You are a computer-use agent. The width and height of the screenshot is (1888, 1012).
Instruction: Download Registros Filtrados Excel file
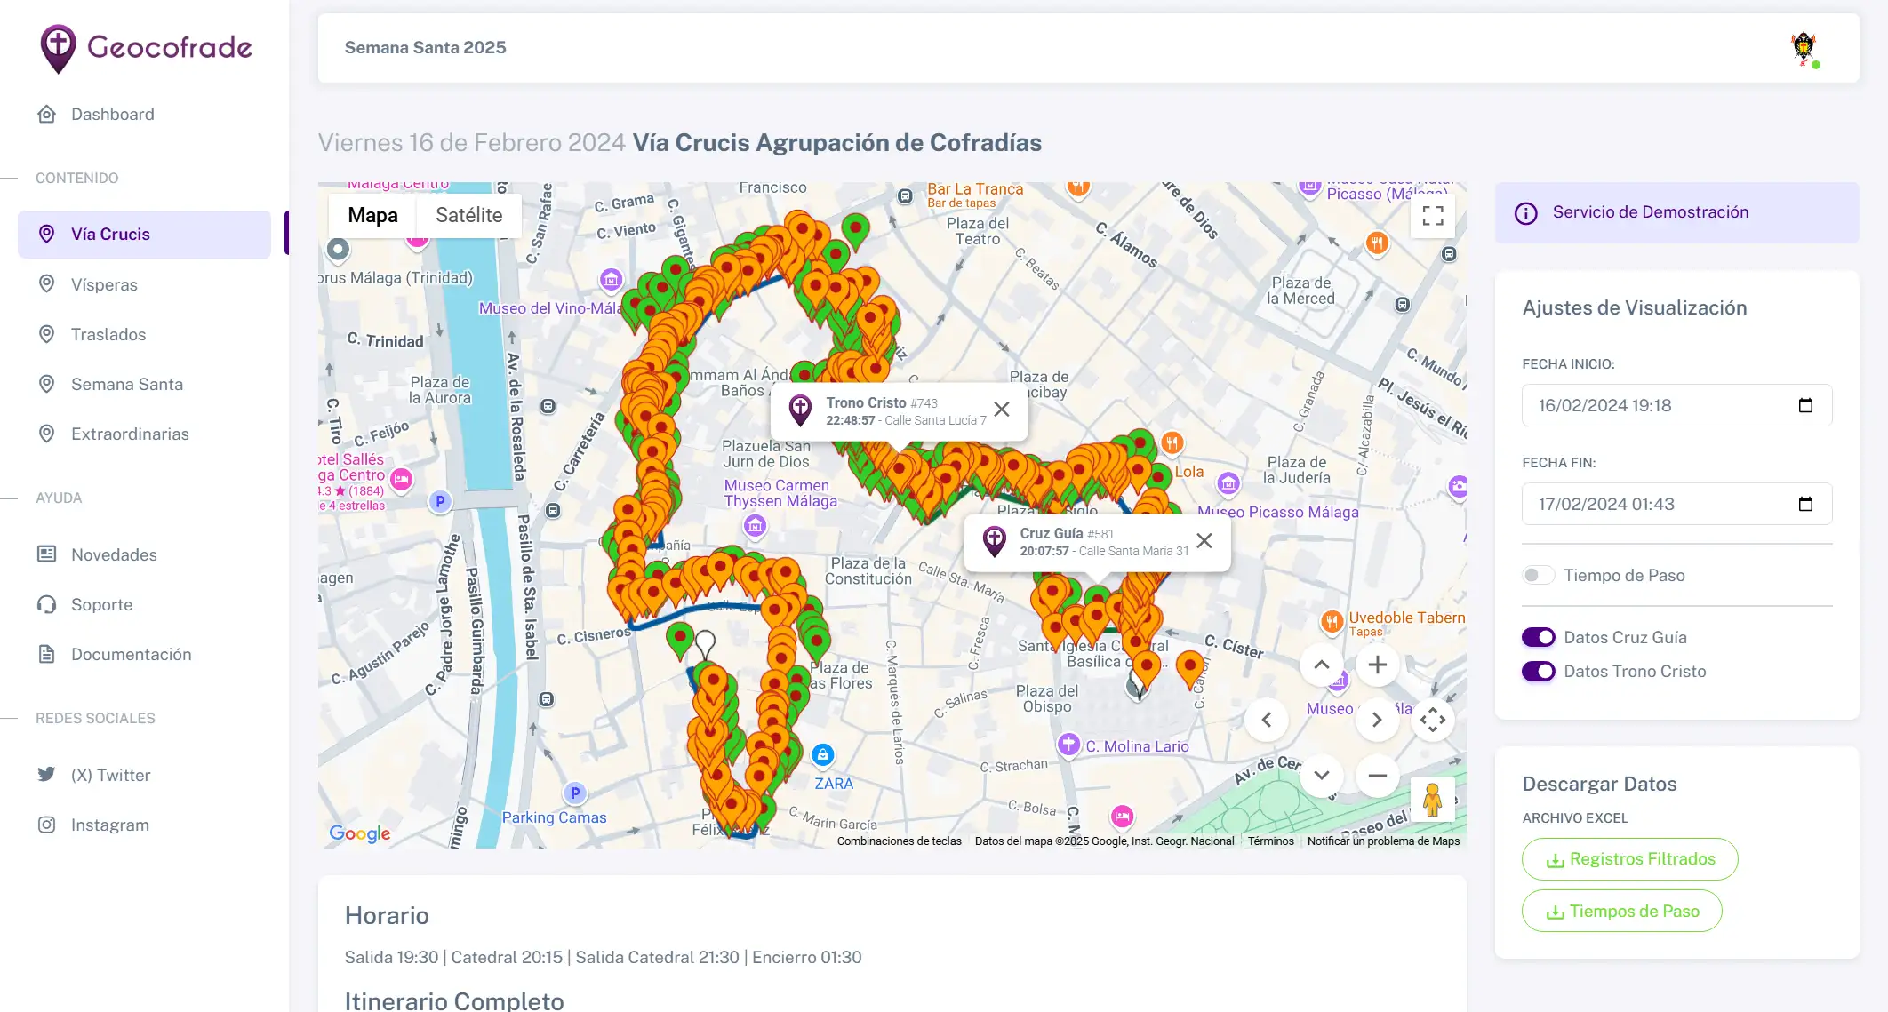[1629, 859]
